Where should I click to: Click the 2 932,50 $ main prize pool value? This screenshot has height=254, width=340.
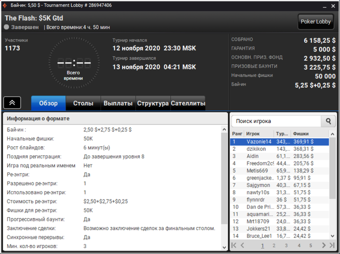320,58
